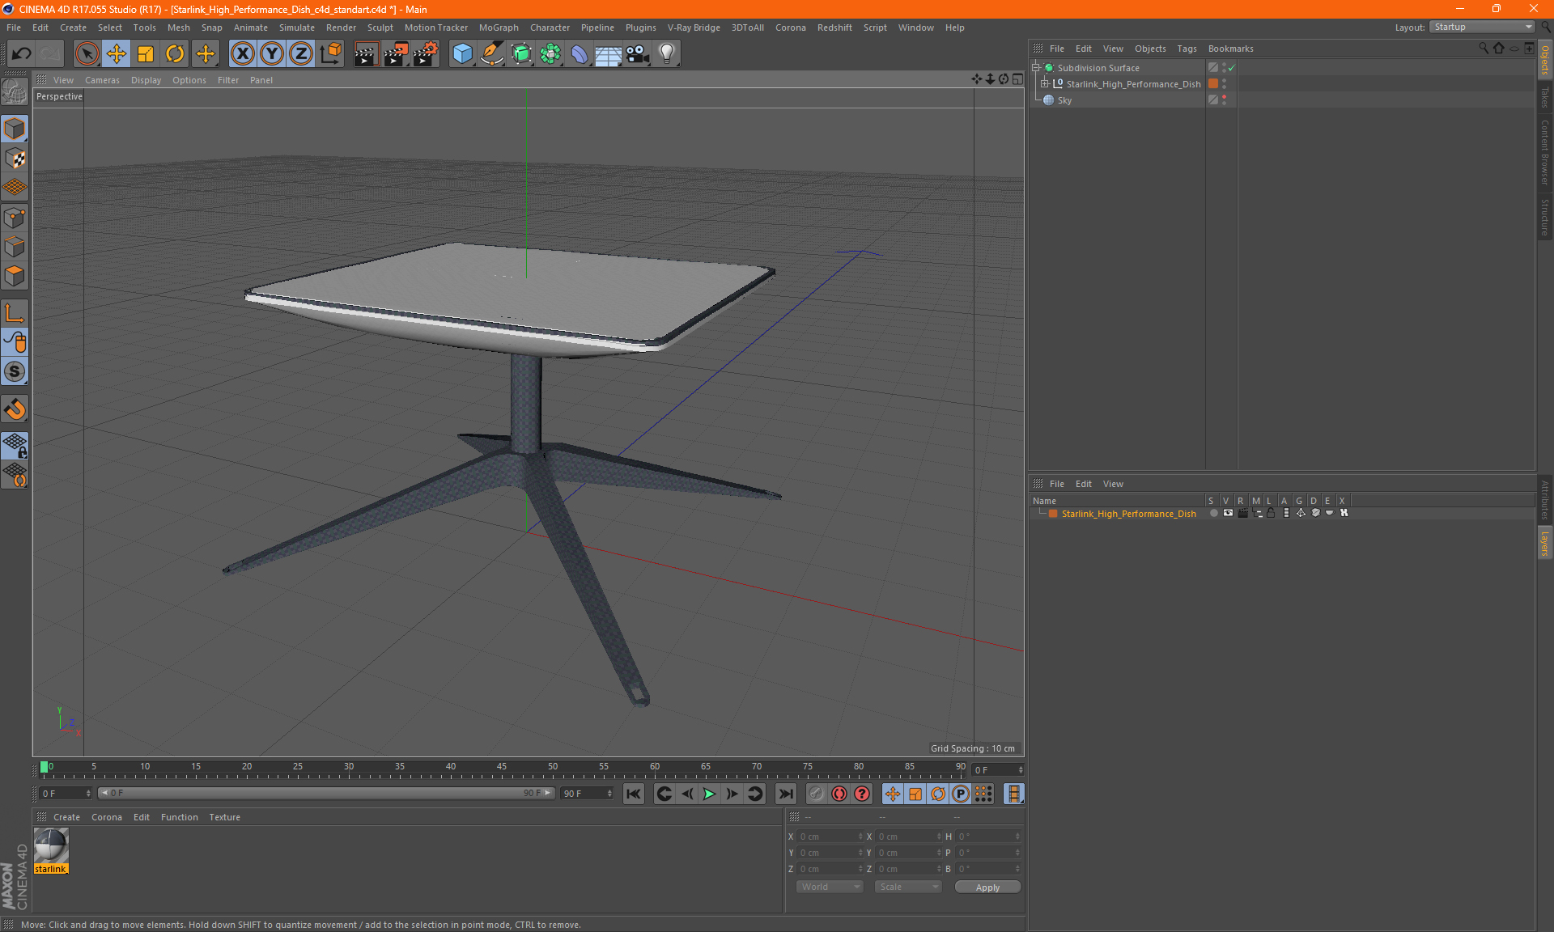Open the World coordinate dropdown
The height and width of the screenshot is (932, 1554).
pyautogui.click(x=830, y=887)
